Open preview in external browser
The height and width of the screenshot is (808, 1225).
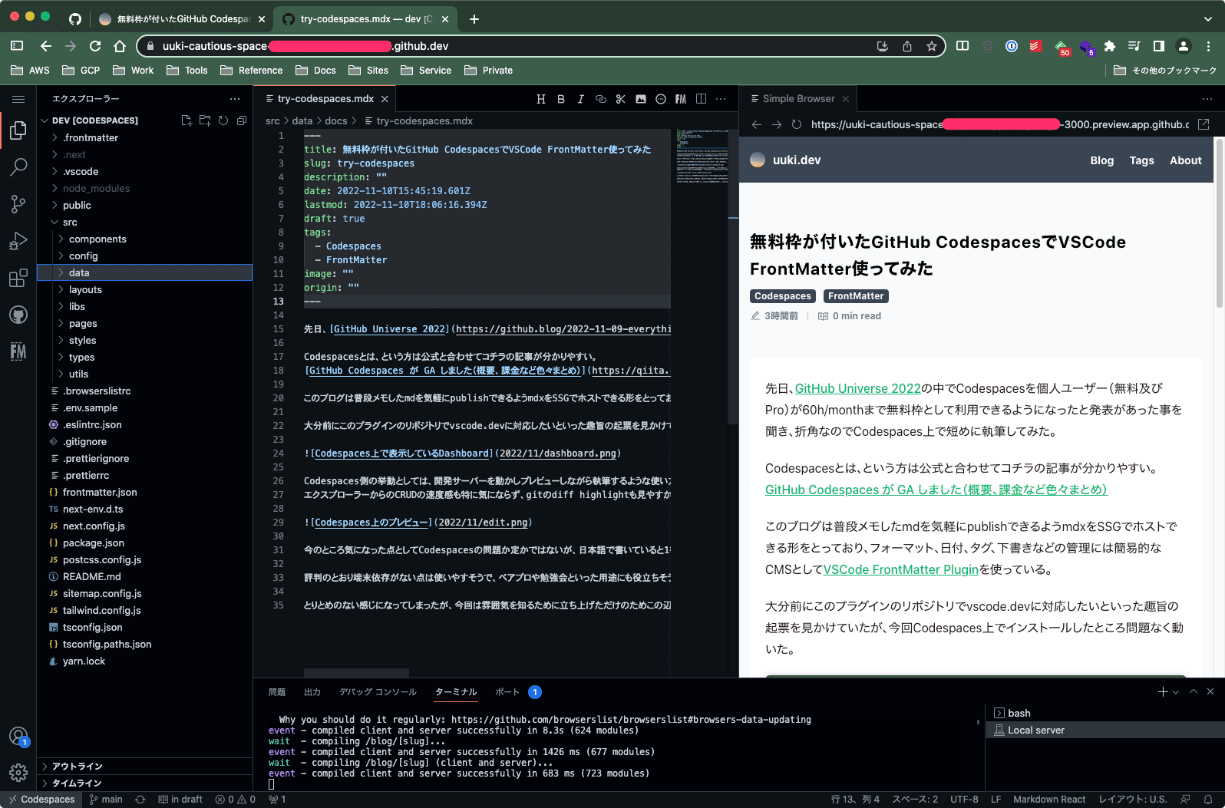pos(1204,124)
